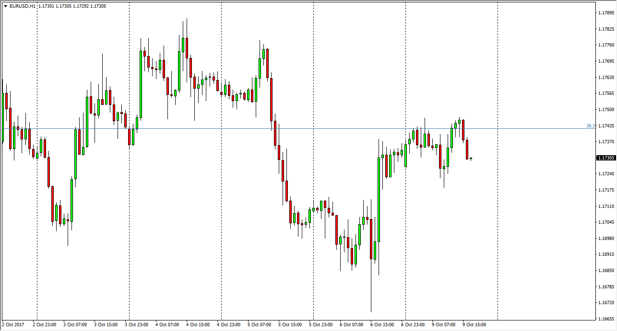This screenshot has height=331, width=617.
Task: Click the 6 Oct 15:00 time label
Action: tap(382, 325)
